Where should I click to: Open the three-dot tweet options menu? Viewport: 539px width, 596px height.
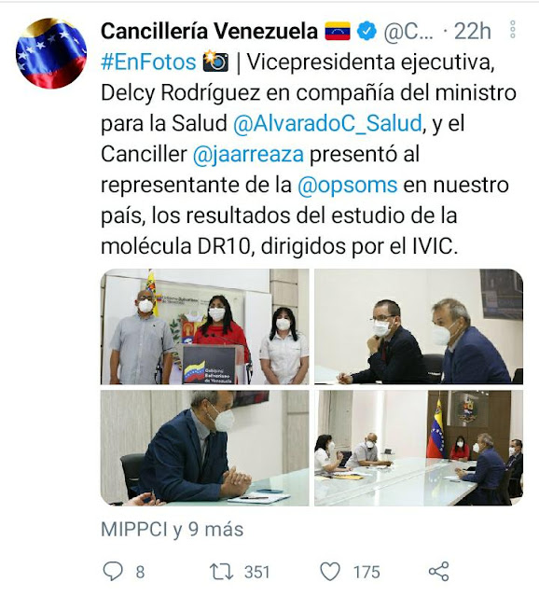(512, 30)
